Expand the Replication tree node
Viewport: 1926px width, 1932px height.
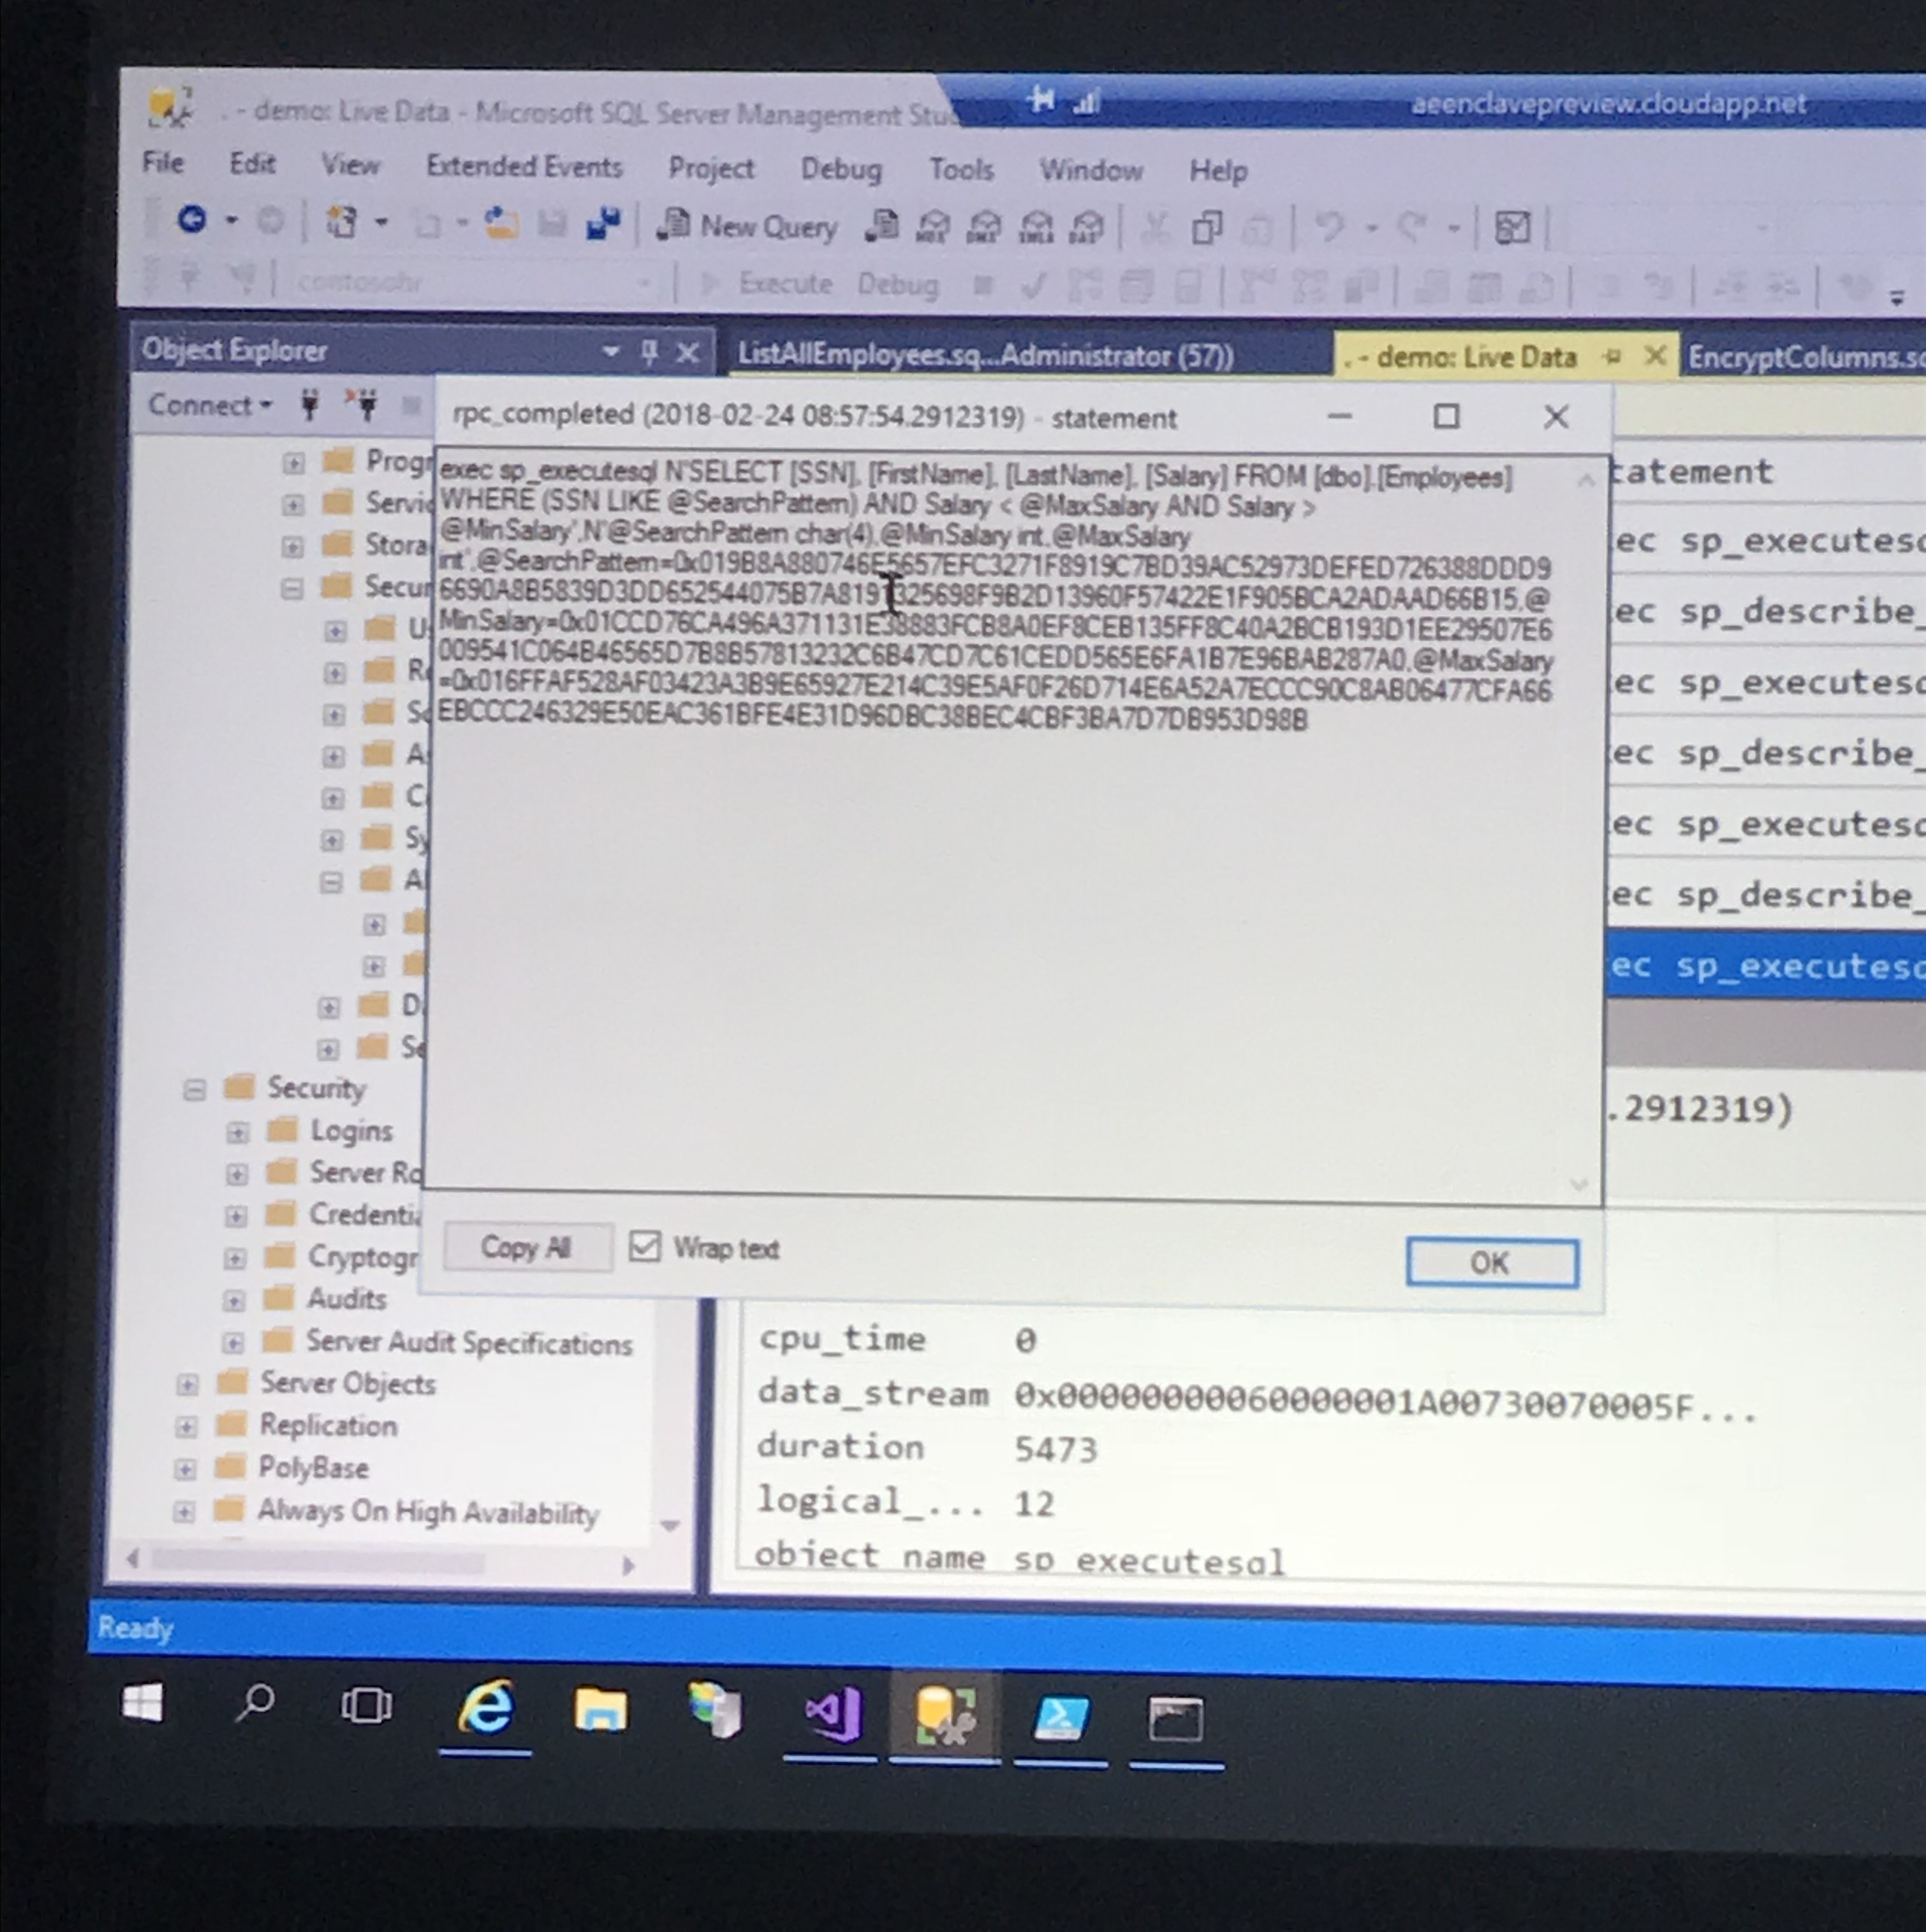[186, 1426]
